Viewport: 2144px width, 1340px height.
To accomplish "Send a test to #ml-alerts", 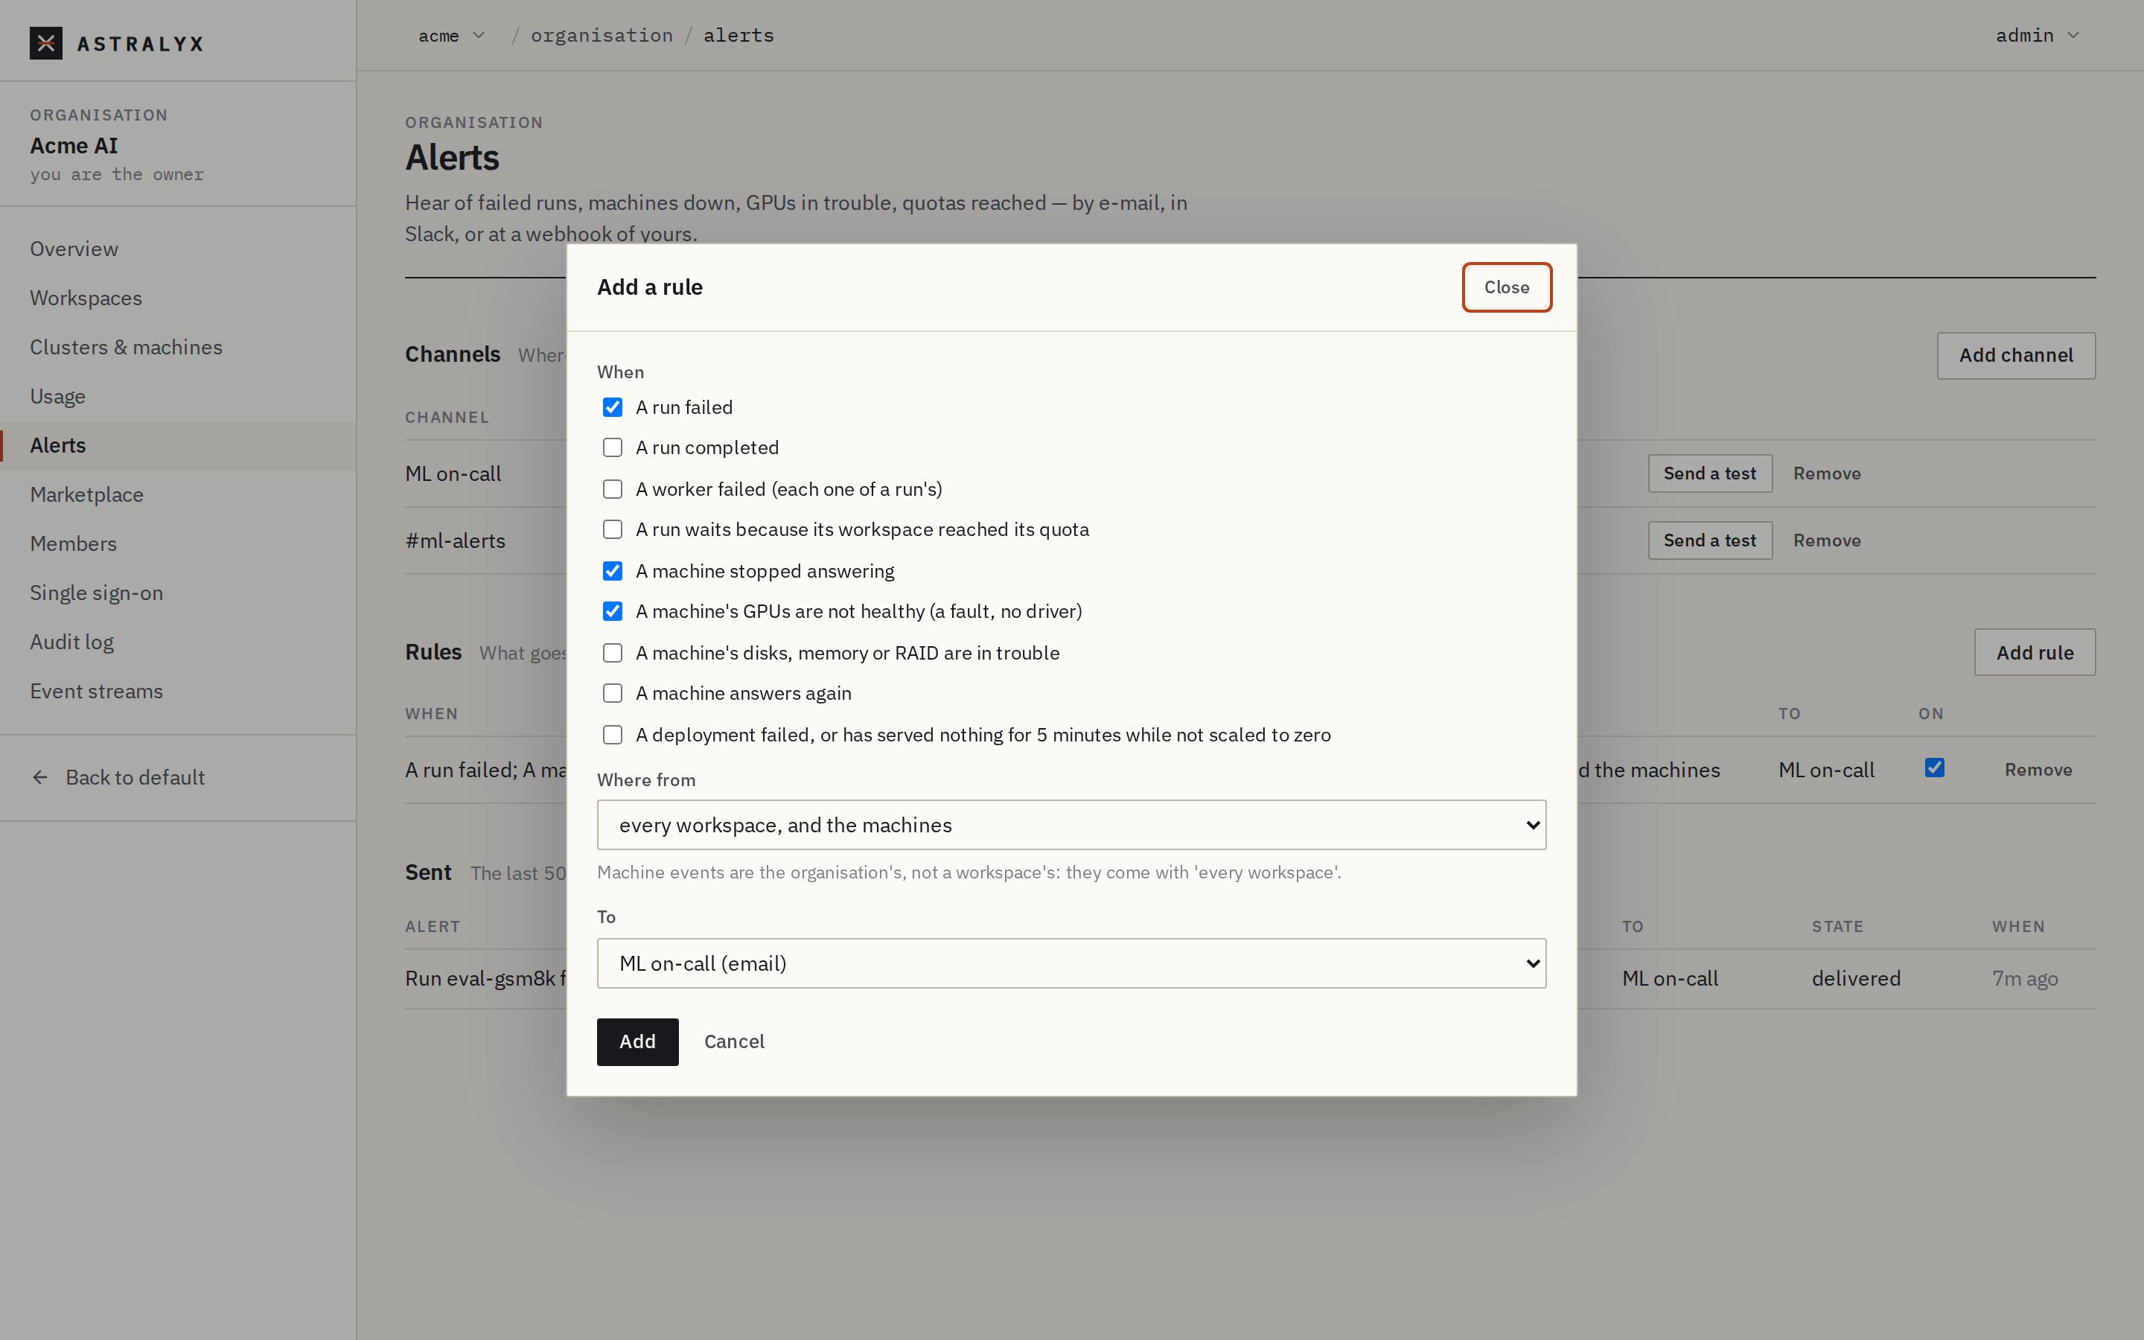I will [1709, 540].
